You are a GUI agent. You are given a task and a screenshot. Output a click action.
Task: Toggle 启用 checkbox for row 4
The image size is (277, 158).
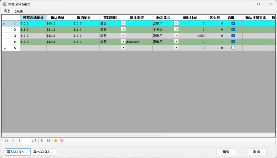click(233, 42)
